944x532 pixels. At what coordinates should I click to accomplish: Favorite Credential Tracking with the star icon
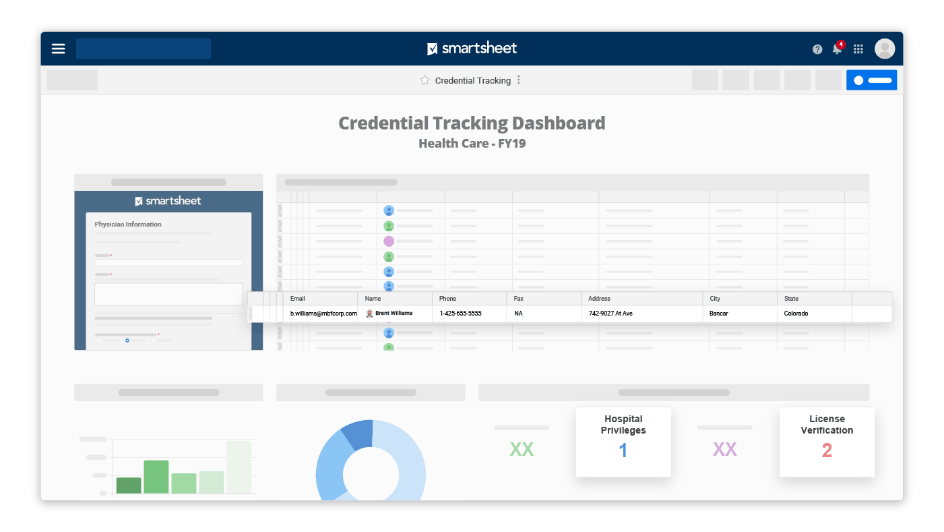(424, 80)
